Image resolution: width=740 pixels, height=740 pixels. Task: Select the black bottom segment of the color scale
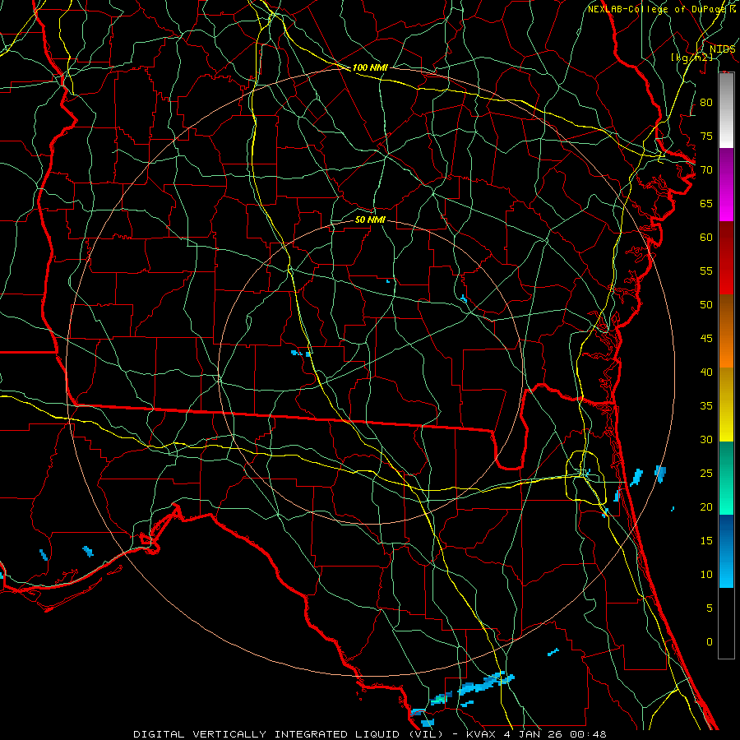726,623
